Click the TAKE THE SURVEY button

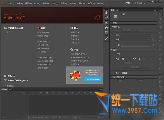click(x=93, y=79)
